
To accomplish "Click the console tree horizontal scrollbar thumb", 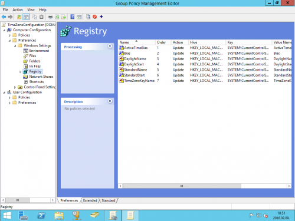I will coord(18,200).
